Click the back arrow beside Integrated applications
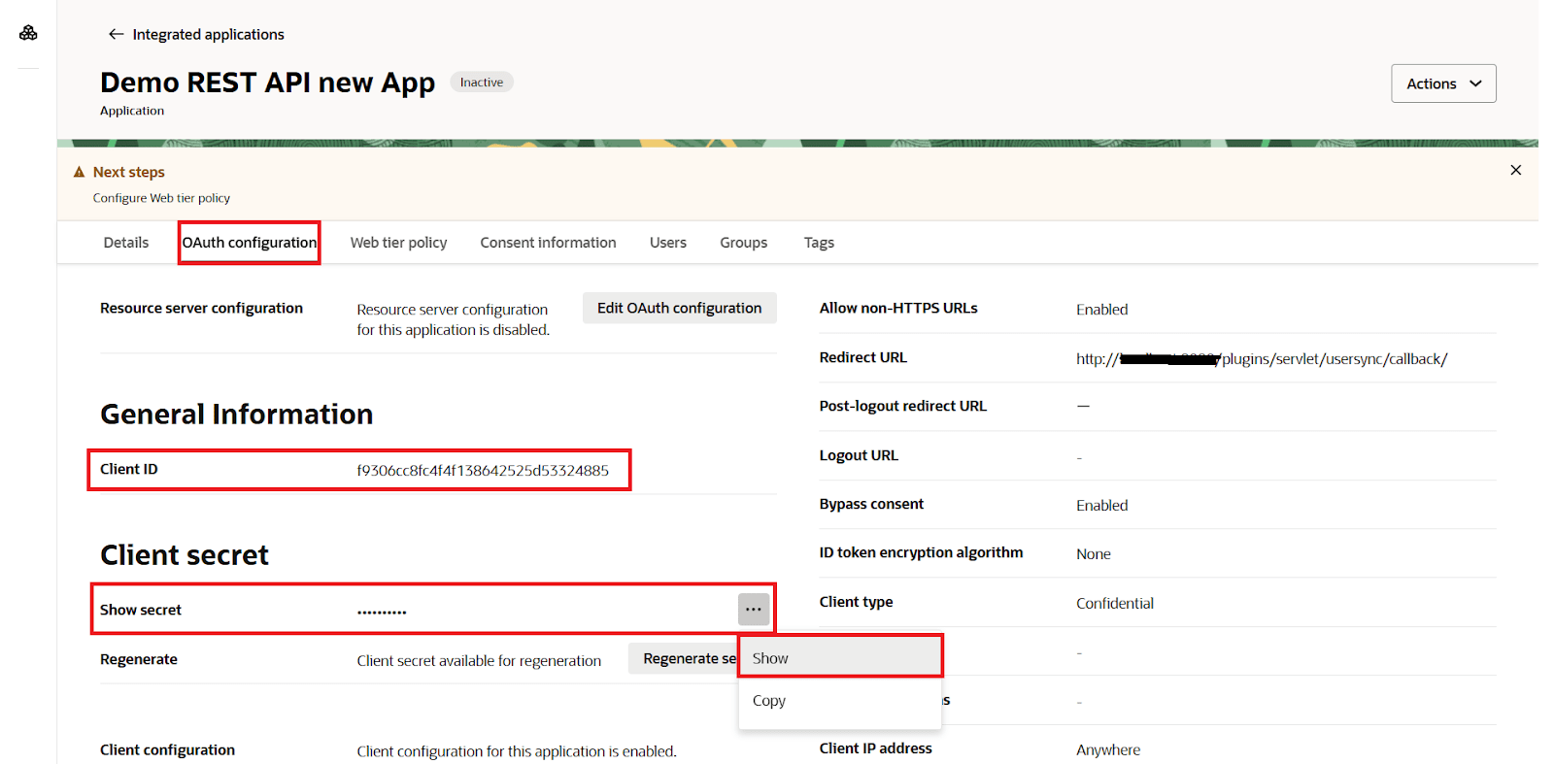 point(116,34)
